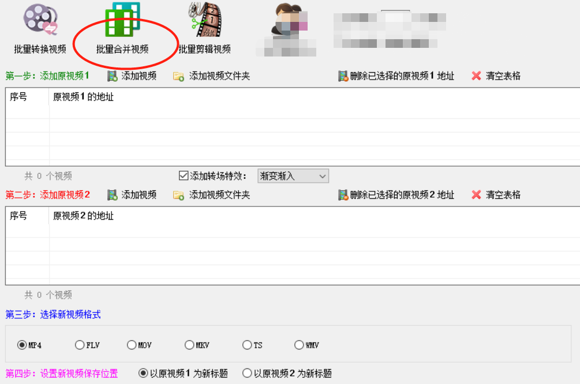Screen dimensions: 580x384
Task: Open the 批量剪辑视频 filmstrip icon
Action: 204,20
